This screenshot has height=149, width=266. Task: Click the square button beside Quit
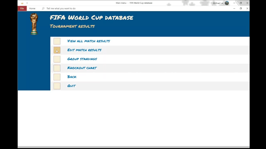click(57, 86)
